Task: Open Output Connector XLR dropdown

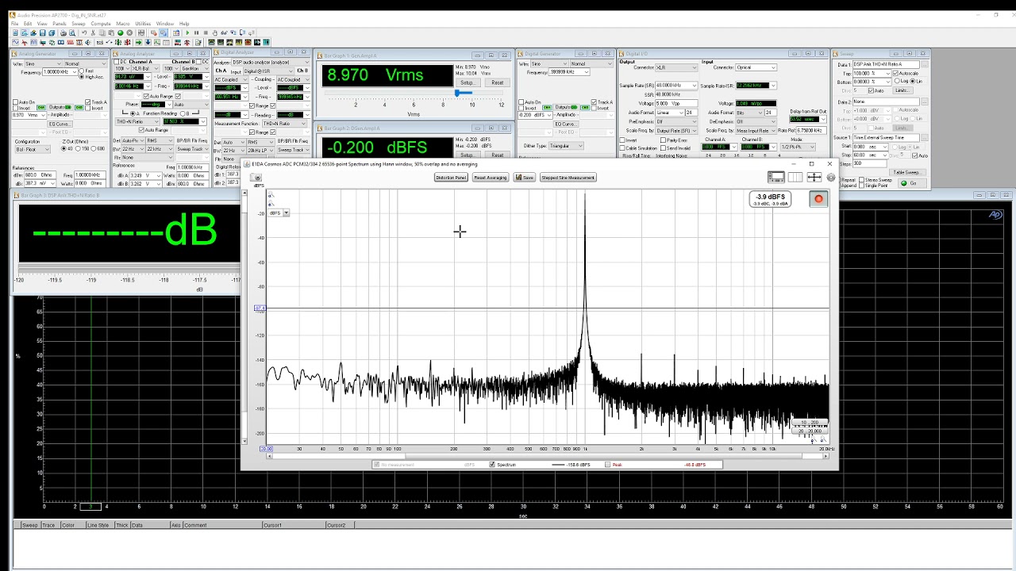Action: pos(676,67)
